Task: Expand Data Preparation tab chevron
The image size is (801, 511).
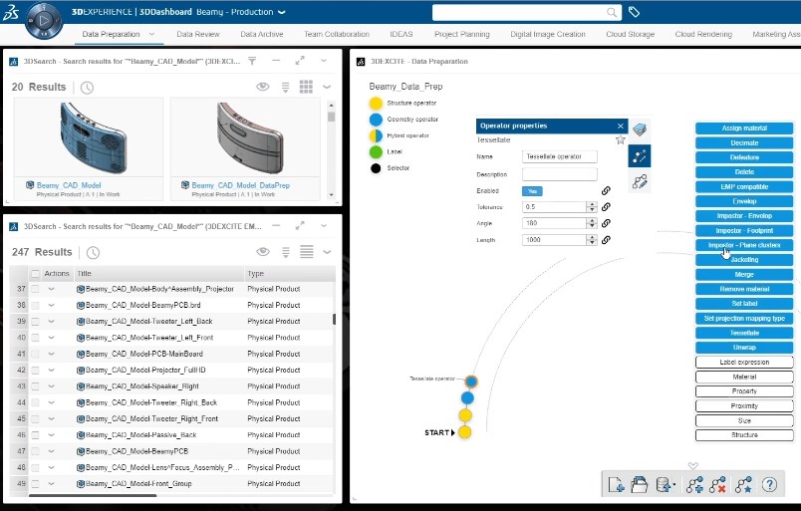Action: coord(151,34)
